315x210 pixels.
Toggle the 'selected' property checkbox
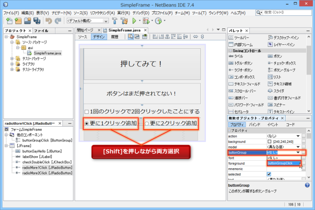click(x=269, y=174)
